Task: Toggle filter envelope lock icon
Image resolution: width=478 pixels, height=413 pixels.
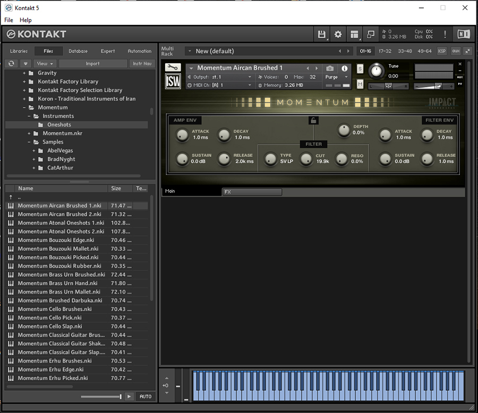Action: tap(313, 120)
